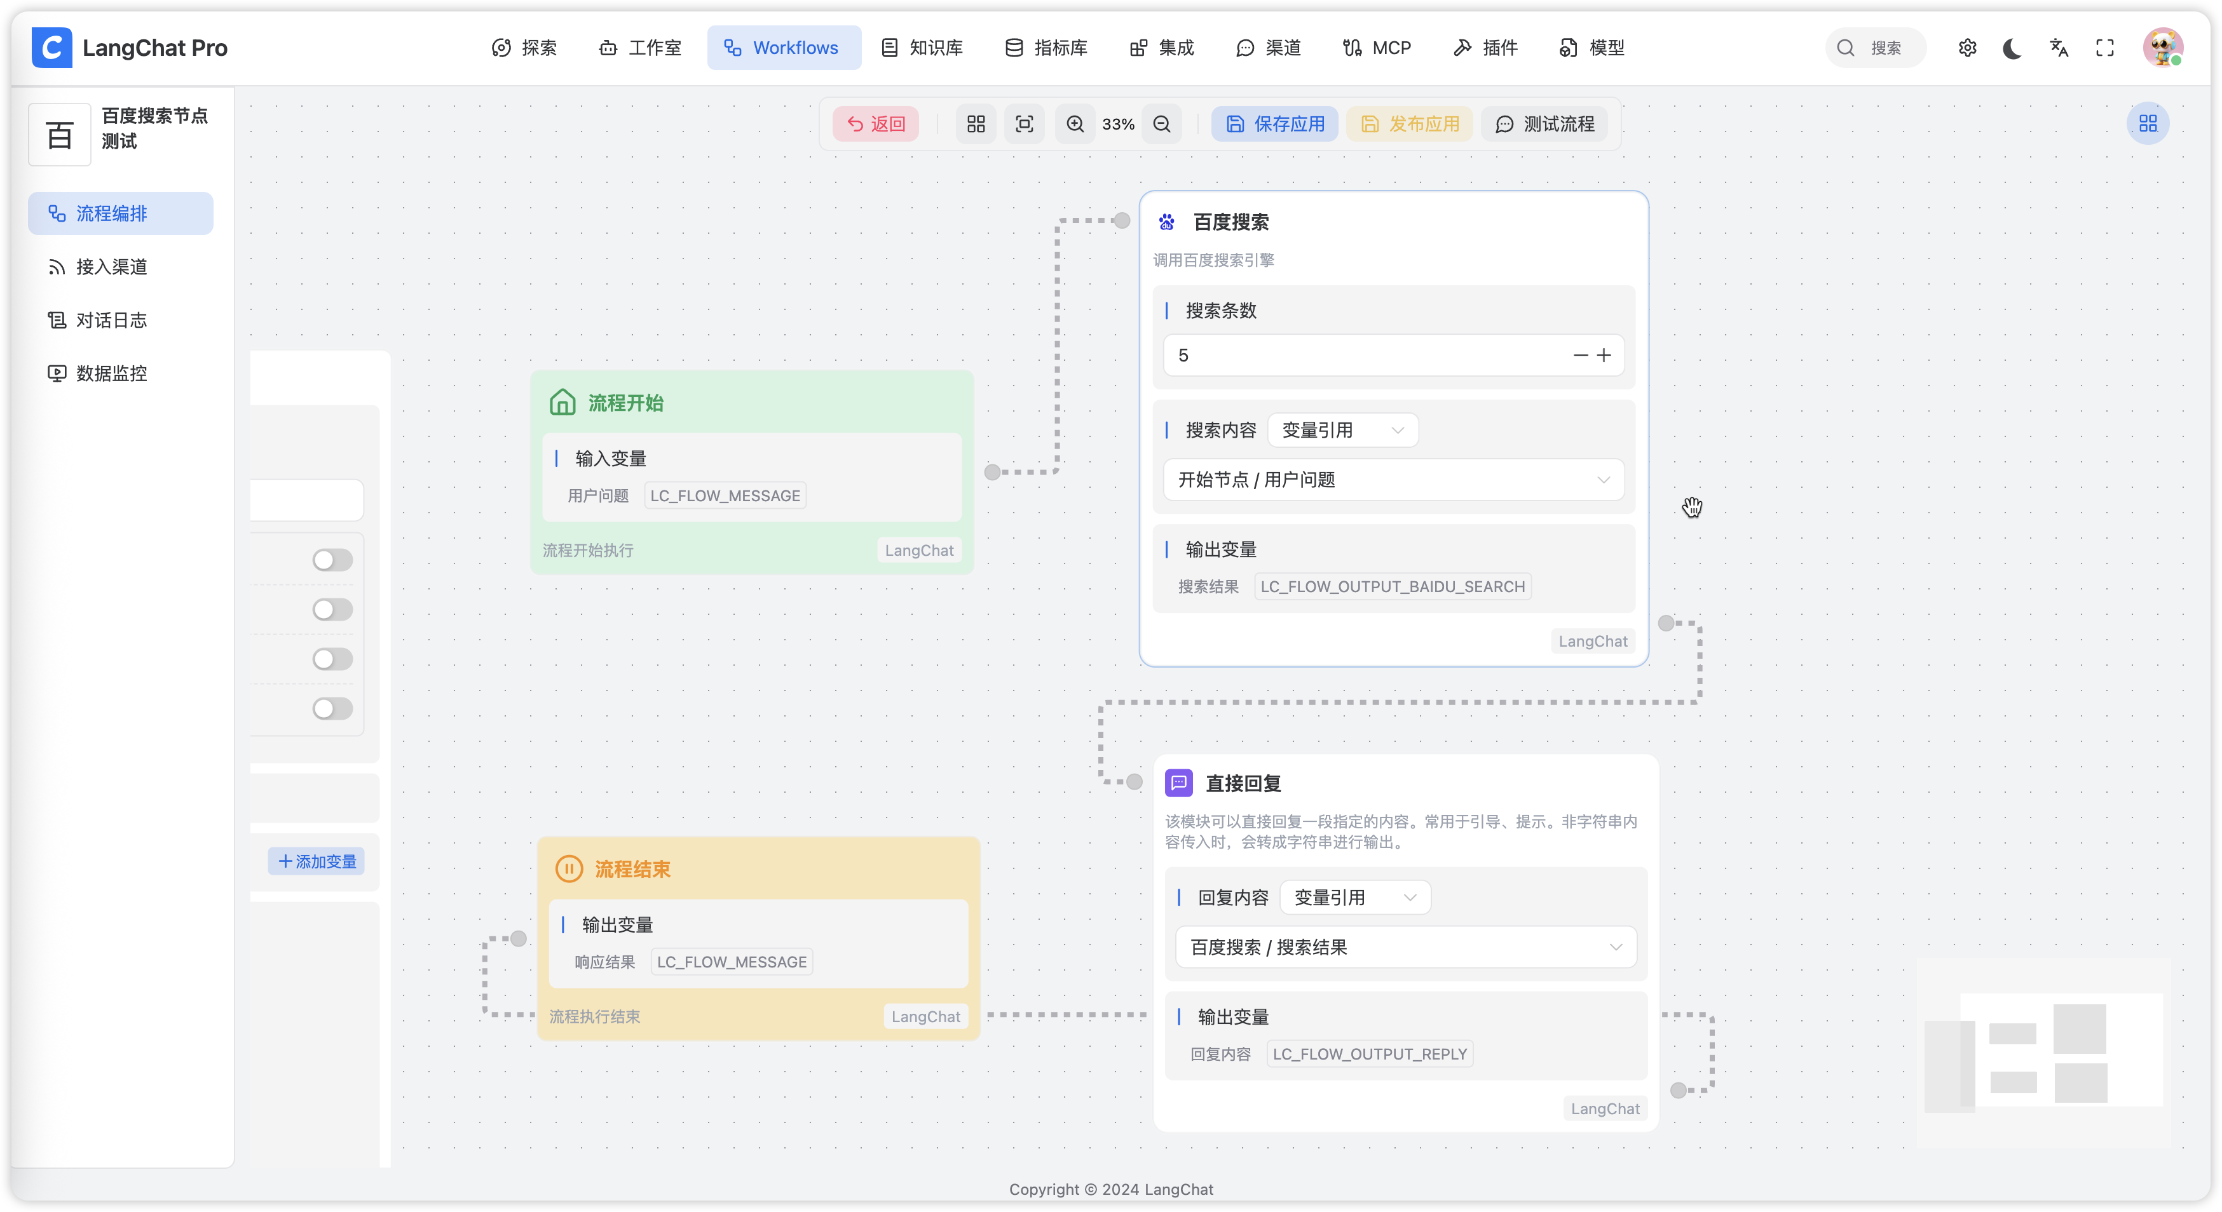The width and height of the screenshot is (2222, 1212).
Task: Increase 搜索条数 with plus stepper
Action: pyautogui.click(x=1604, y=355)
